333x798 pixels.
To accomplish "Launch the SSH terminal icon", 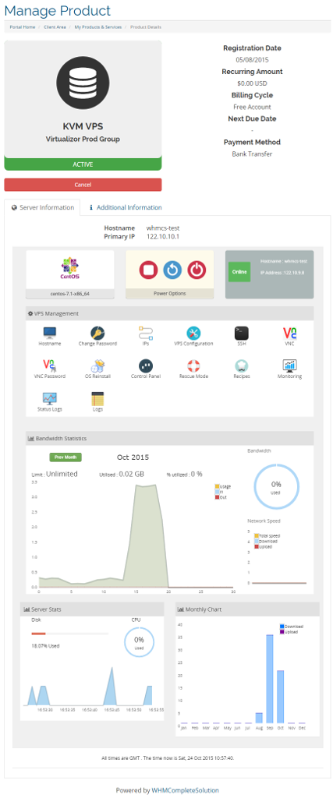I will [x=241, y=334].
